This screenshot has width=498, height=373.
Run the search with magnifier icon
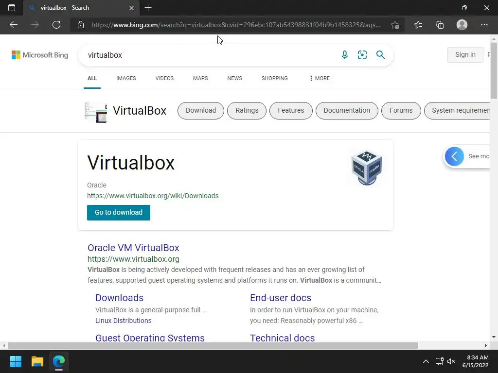(x=380, y=55)
